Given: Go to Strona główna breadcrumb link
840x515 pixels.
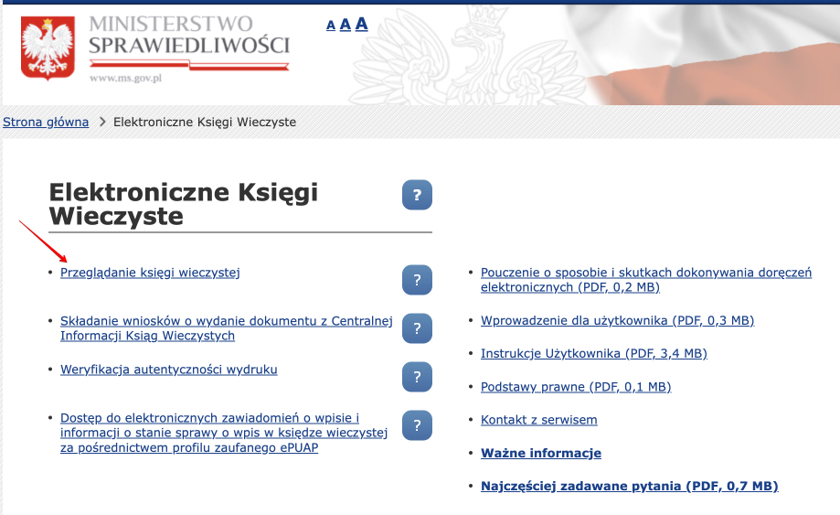Looking at the screenshot, I should click(x=46, y=122).
